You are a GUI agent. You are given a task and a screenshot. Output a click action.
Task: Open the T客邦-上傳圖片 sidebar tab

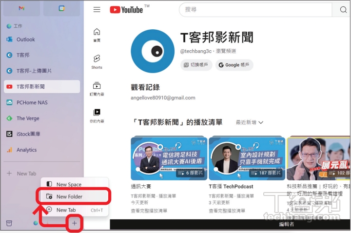(x=42, y=71)
